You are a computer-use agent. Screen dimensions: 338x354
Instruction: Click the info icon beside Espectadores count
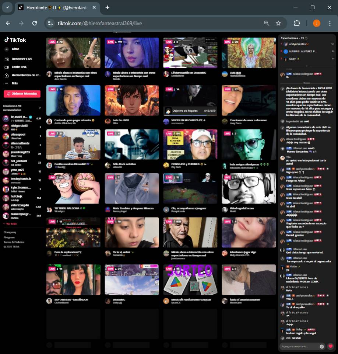[x=306, y=38]
